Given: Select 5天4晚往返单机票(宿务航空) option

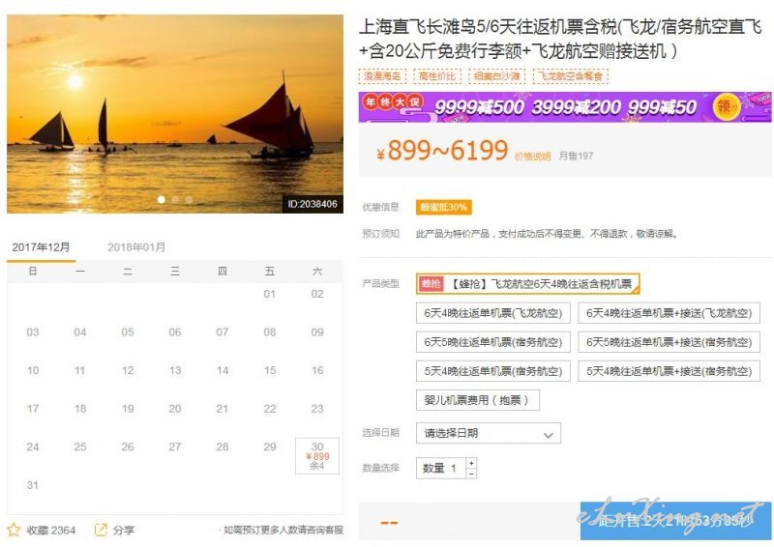Looking at the screenshot, I should [493, 371].
